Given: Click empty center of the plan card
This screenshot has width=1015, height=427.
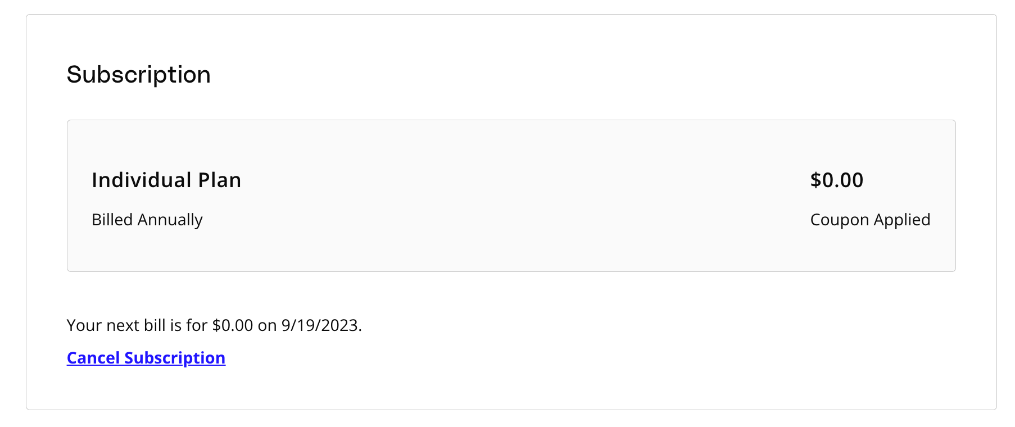Looking at the screenshot, I should 506,197.
